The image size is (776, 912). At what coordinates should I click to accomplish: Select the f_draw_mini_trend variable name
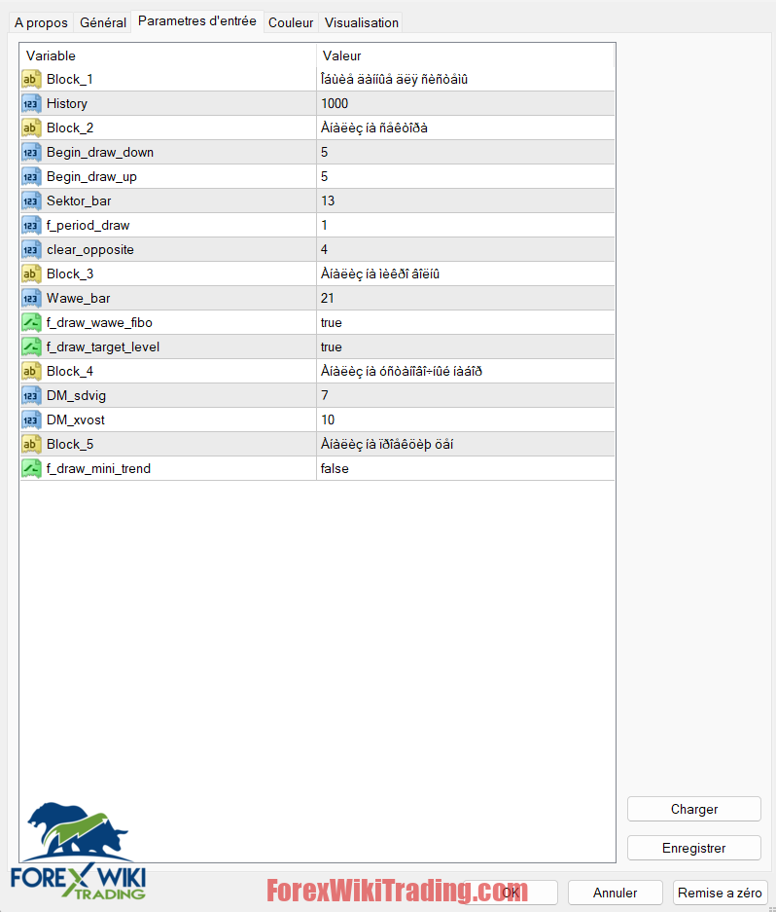tap(99, 469)
